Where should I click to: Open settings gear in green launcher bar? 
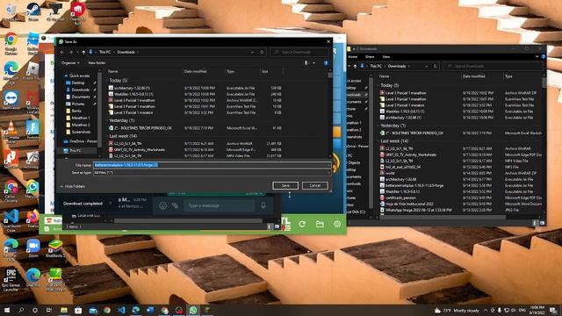coord(337,224)
